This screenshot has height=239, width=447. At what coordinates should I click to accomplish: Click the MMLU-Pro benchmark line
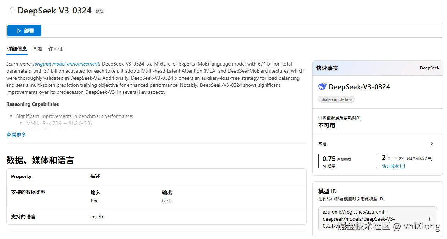coord(59,123)
